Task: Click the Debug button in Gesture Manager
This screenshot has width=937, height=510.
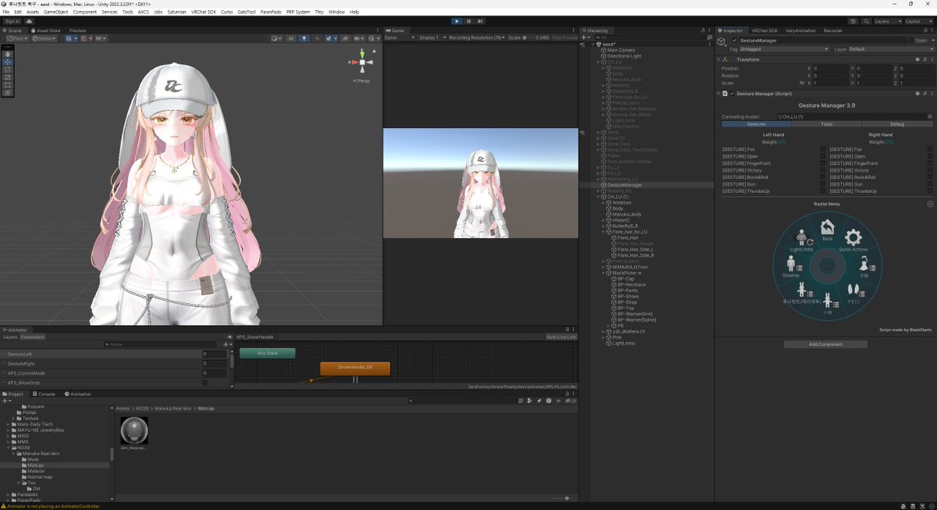Action: coord(897,124)
